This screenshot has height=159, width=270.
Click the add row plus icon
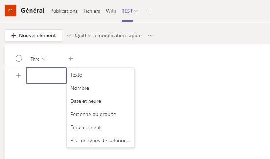(x=19, y=75)
